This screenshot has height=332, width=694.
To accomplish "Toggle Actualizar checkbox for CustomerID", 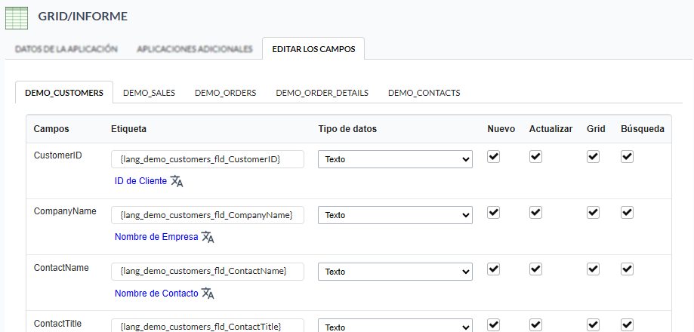I will [535, 156].
